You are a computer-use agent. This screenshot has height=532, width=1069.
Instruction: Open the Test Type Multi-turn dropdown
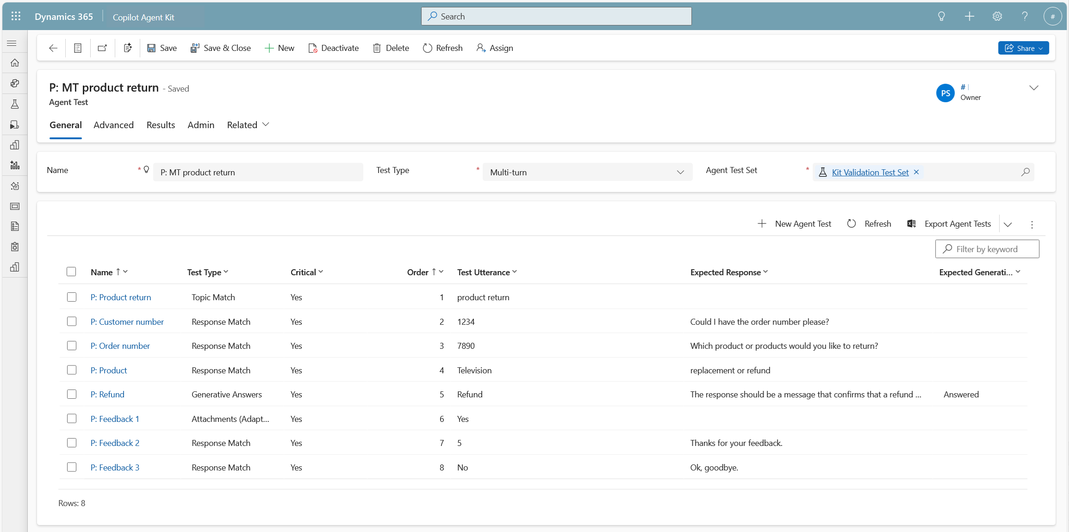point(587,172)
